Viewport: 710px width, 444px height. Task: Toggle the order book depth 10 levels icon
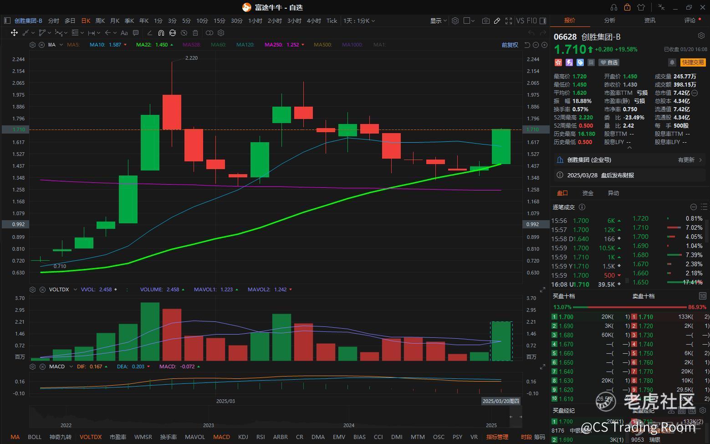click(x=702, y=296)
